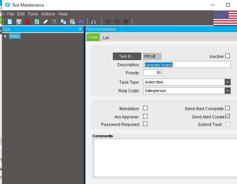The width and height of the screenshot is (237, 184).
Task: Select the Detail tab
Action: pyautogui.click(x=93, y=37)
